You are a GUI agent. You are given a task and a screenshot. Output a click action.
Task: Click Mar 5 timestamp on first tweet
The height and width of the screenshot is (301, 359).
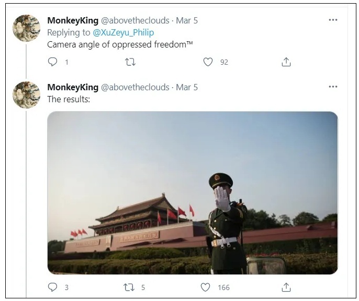click(x=187, y=20)
